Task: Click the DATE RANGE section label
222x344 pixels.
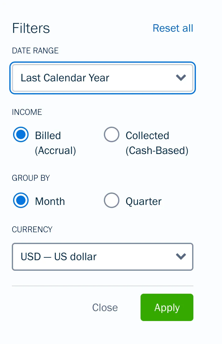Action: pyautogui.click(x=35, y=51)
